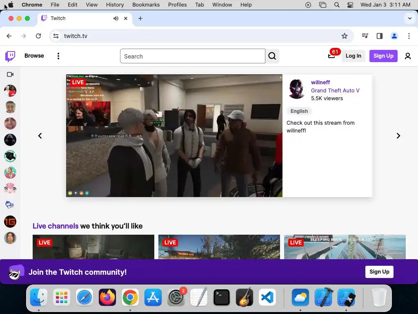Click the Log In button
Image resolution: width=418 pixels, height=314 pixels.
353,56
